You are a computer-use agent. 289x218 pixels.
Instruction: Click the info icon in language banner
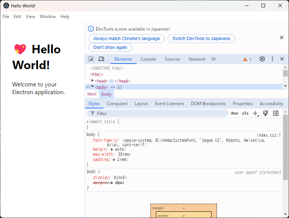coord(91,29)
